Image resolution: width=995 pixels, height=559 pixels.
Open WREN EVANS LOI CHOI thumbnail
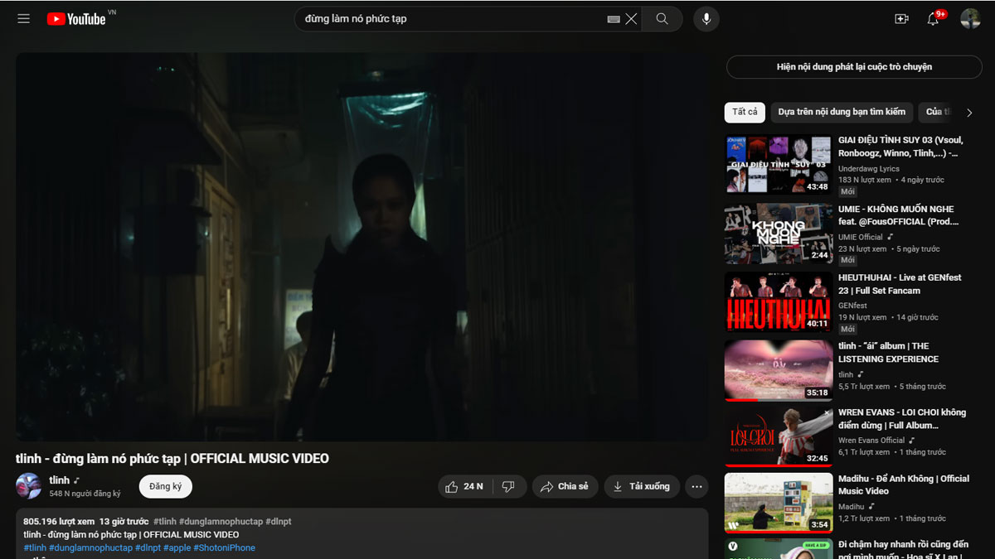click(x=779, y=437)
